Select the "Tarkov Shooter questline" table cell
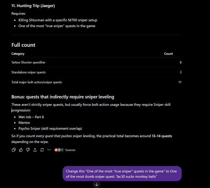Image resolution: width=210 pixels, height=188 pixels. 28,62
